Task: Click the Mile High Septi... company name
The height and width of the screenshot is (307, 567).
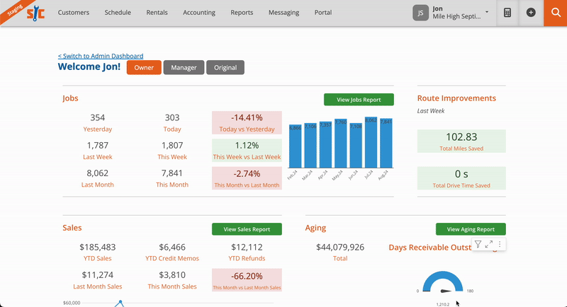Action: point(456,16)
